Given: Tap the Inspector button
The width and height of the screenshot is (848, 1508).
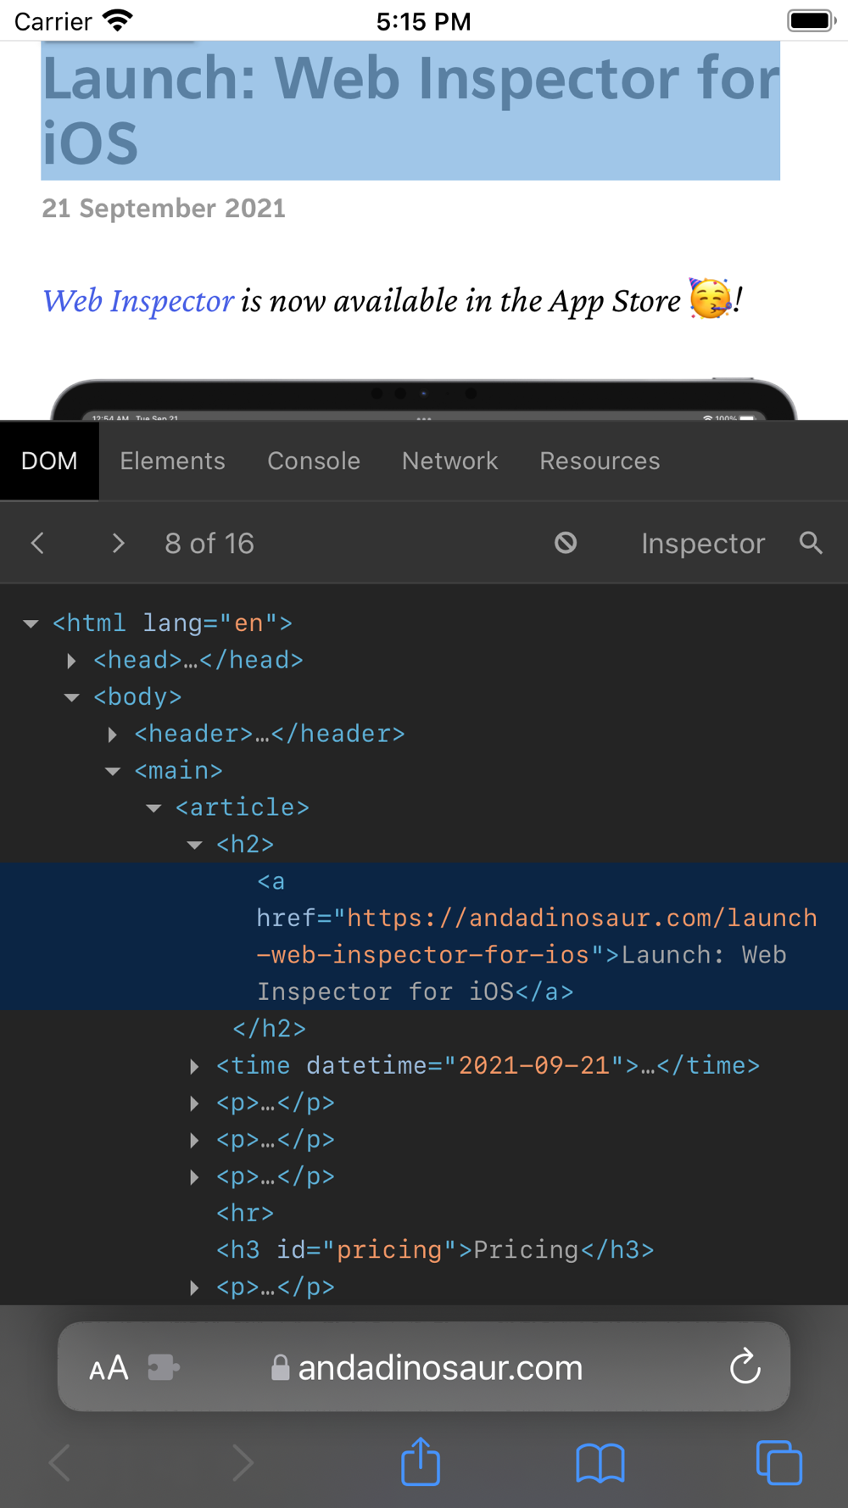Looking at the screenshot, I should 703,543.
